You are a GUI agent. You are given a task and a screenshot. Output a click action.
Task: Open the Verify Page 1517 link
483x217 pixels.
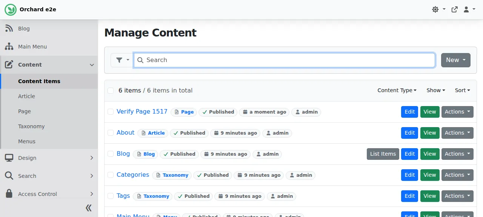coord(142,112)
